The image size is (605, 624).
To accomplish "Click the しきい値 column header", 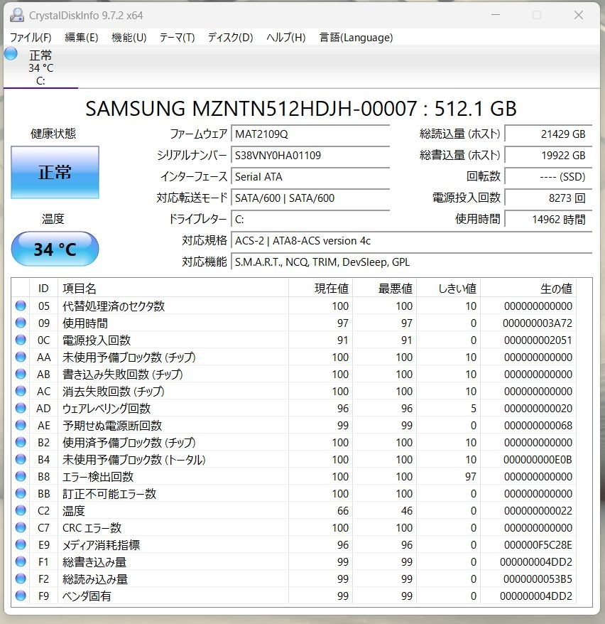I will point(448,288).
